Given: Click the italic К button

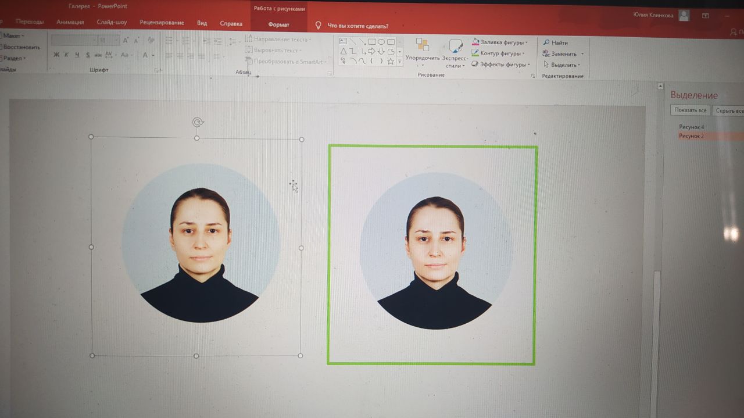Looking at the screenshot, I should click(x=66, y=55).
